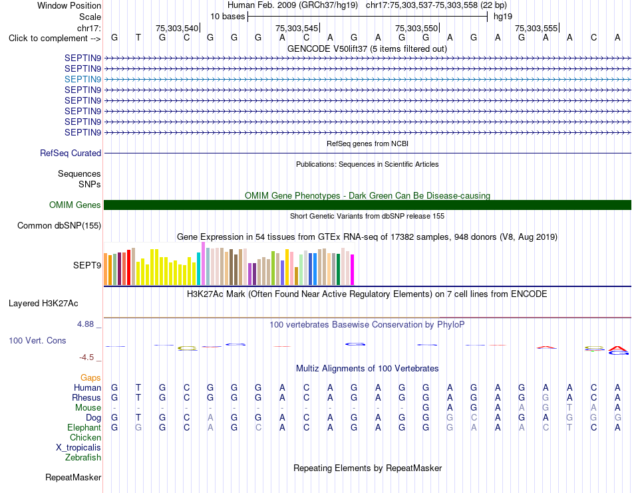Click the red A logo in PhyloP track
The image size is (632, 493).
(617, 348)
